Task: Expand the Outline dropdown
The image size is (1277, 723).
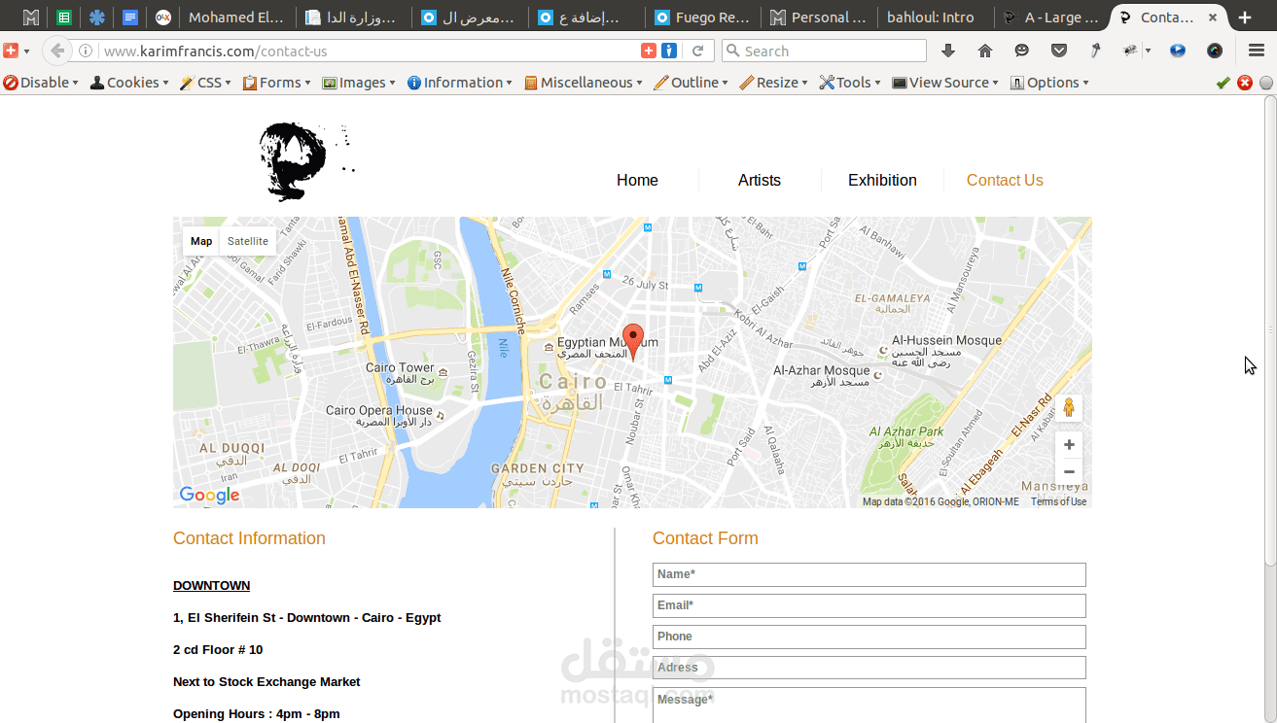Action: pyautogui.click(x=692, y=83)
